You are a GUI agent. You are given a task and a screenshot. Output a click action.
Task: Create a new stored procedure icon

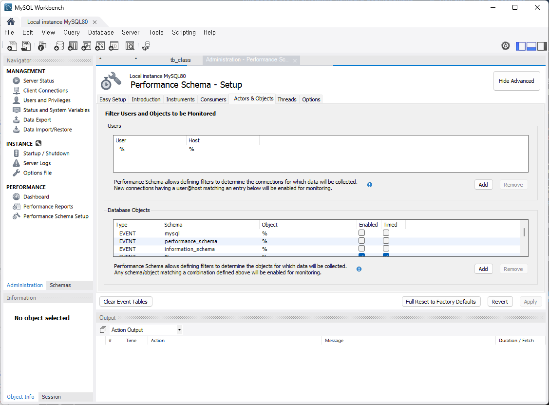[x=100, y=46]
